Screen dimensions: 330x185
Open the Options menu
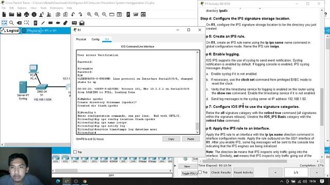click(x=22, y=8)
